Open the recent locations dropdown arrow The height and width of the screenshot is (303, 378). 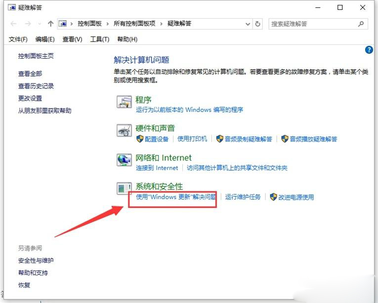click(40, 24)
